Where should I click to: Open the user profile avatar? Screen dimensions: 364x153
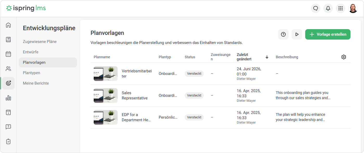point(353,8)
